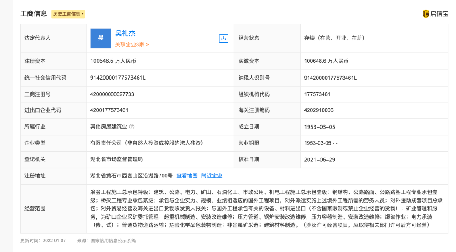Screen dimensions: 456x252
Task: Click the 更新时间：2022-01-07 text
Action: [x=43, y=241]
